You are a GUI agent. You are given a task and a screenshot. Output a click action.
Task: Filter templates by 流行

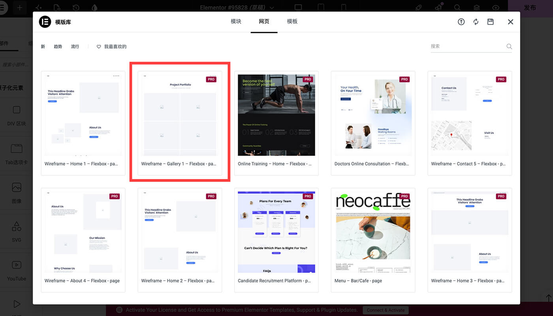75,47
